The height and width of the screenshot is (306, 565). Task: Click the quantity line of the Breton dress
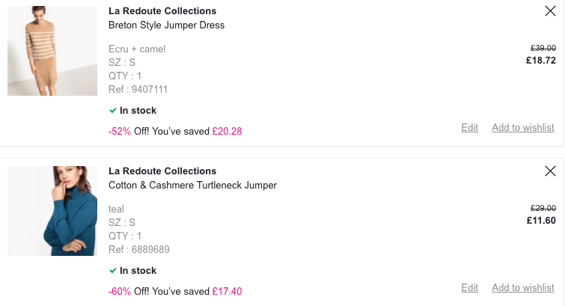point(125,76)
